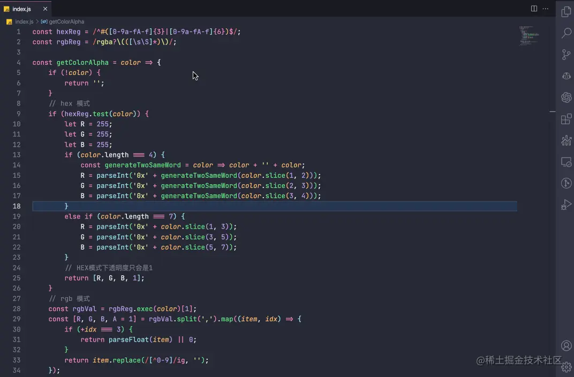Click the "// HEX模式下透明度只会是1" comment

point(109,268)
